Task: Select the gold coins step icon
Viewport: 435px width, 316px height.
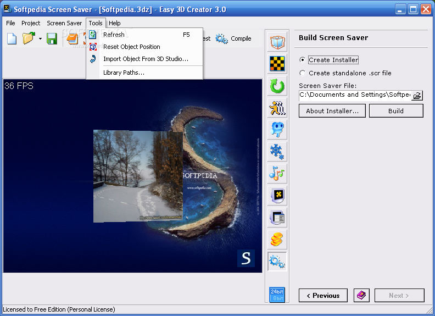Action: pos(277,240)
